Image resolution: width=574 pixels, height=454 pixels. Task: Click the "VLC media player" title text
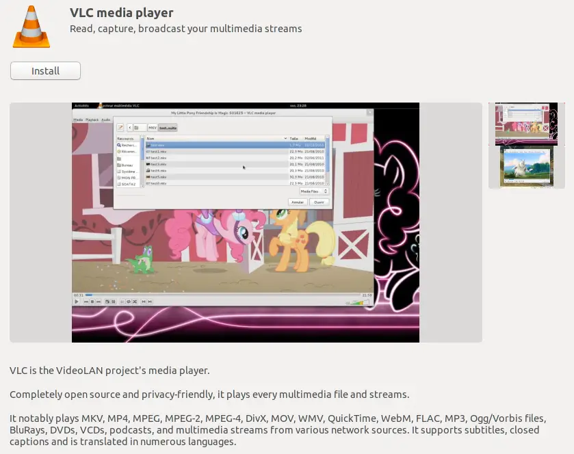tap(122, 12)
